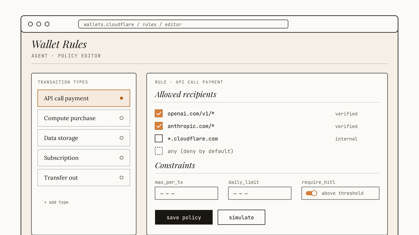The width and height of the screenshot is (419, 235).
Task: Click the second window control circle
Action: (x=39, y=24)
